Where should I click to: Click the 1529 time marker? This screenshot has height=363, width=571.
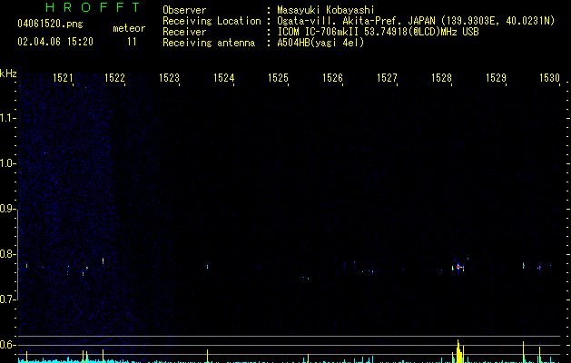(496, 78)
